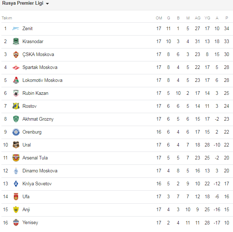Click the AG column header

click(x=197, y=18)
